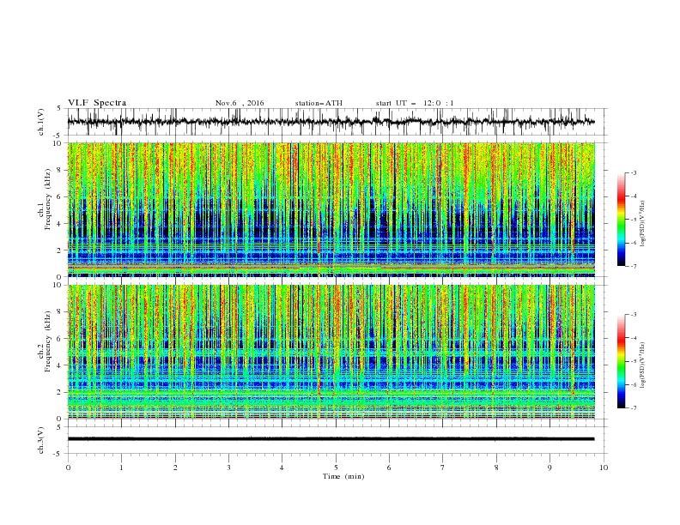This screenshot has height=525, width=680.
Task: Click the upper "log(PSD)(V²/Hz)" colorbar label
Action: tap(642, 224)
